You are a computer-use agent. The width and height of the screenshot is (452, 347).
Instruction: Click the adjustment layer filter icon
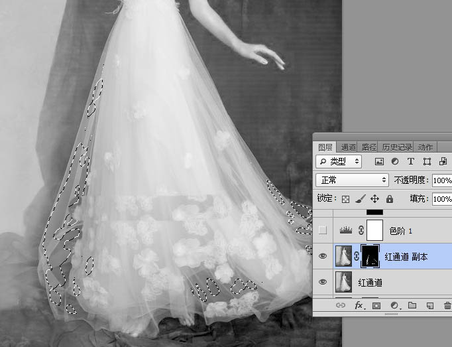pyautogui.click(x=395, y=161)
